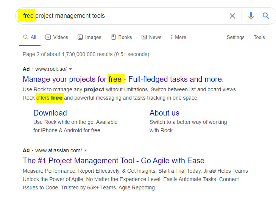Click 'Use Rock to manage any project' description
Viewport: 276px width, 200px height.
click(130, 94)
